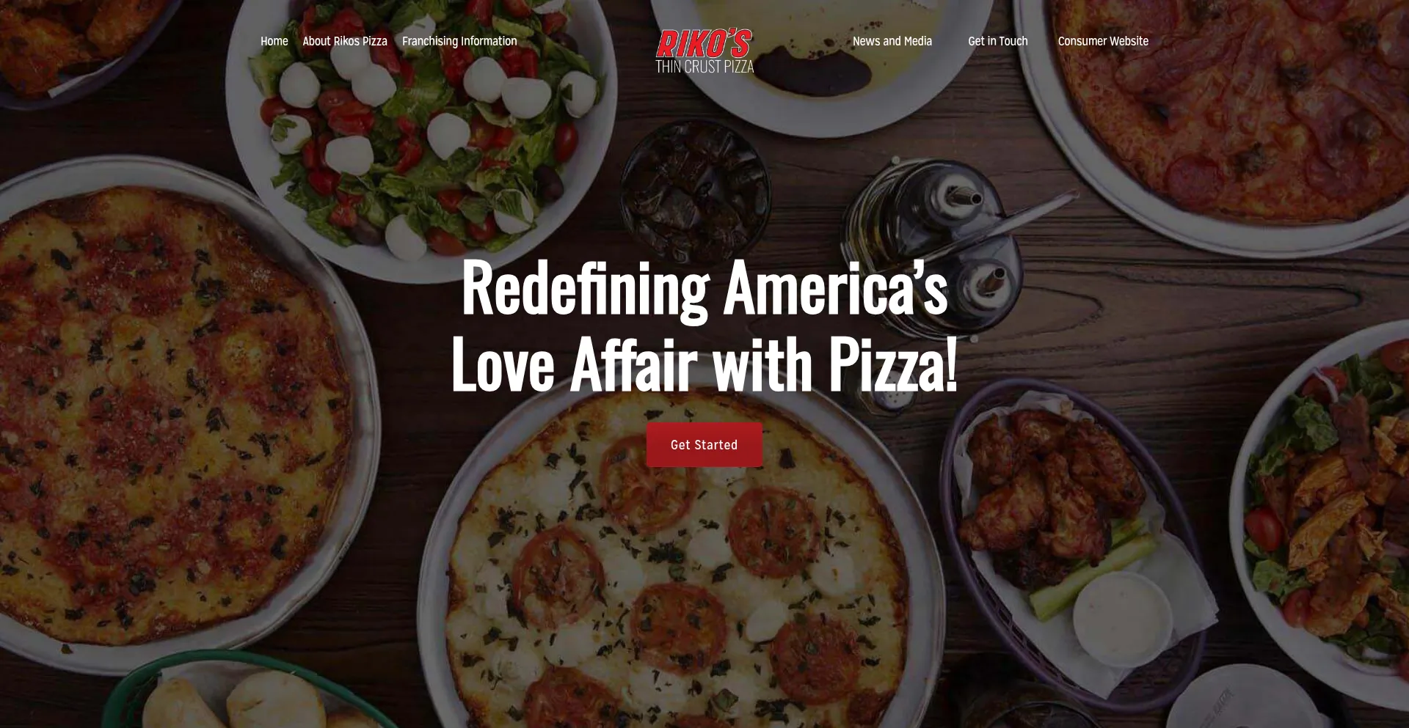
Task: Click the Redefining America's Love Affair headline
Action: click(x=704, y=326)
